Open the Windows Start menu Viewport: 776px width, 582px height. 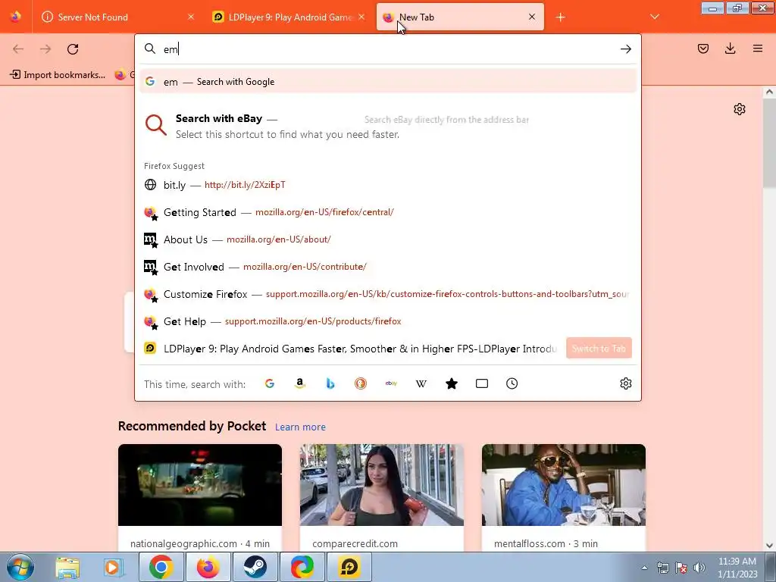coord(20,567)
